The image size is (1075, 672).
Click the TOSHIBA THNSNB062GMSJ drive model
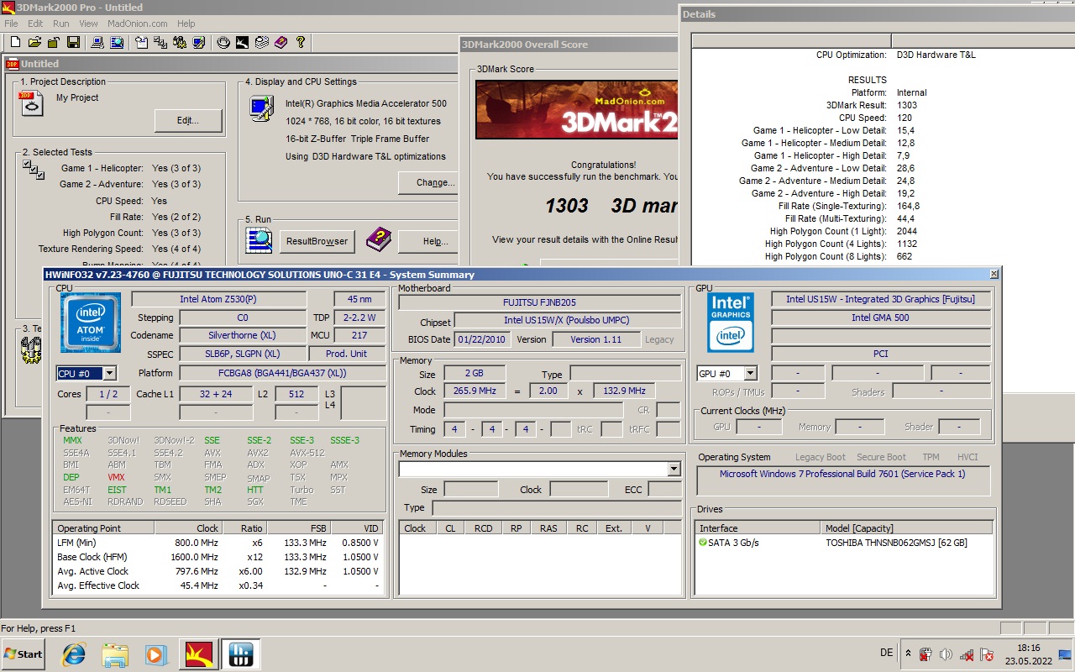896,543
